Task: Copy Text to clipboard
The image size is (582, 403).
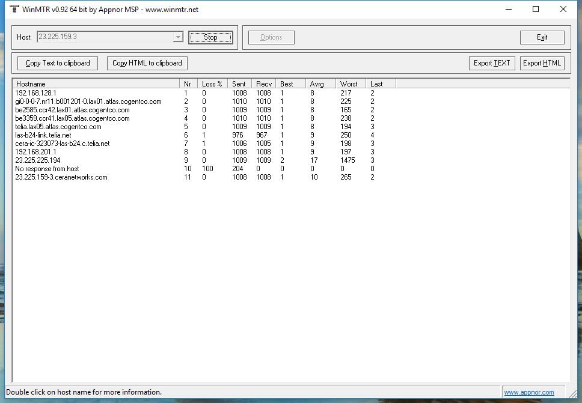Action: (x=58, y=63)
